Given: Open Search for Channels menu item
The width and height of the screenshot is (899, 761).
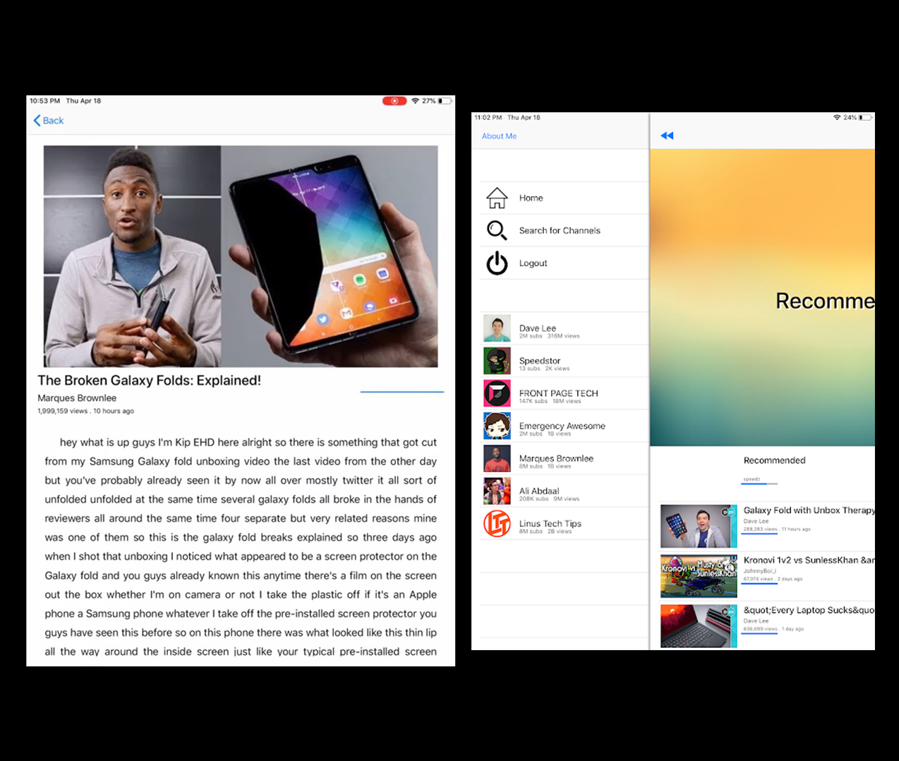Looking at the screenshot, I should coord(564,230).
